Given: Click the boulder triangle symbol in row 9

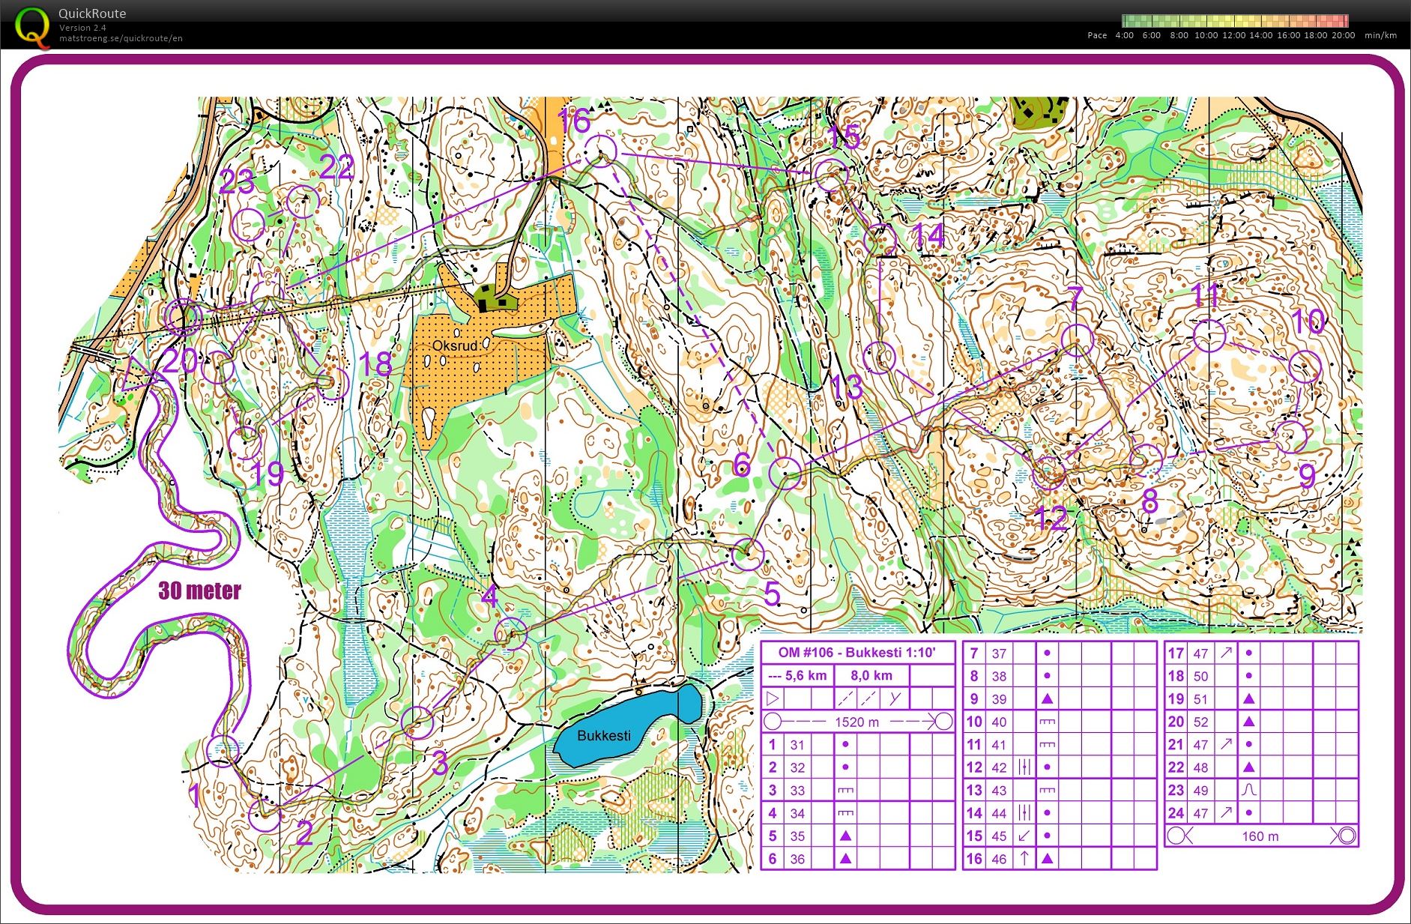Looking at the screenshot, I should [x=1048, y=698].
